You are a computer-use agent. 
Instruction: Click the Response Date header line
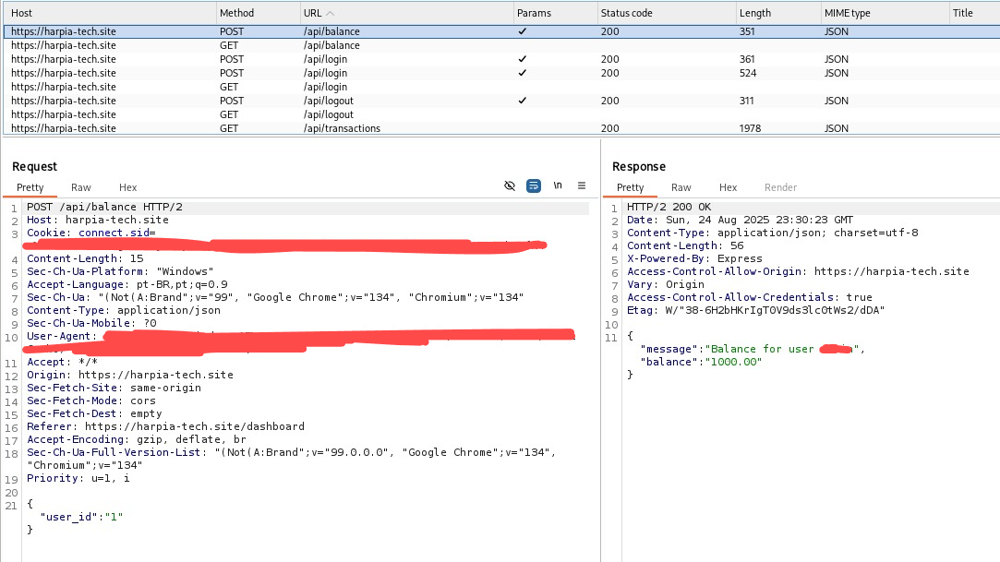click(x=740, y=220)
